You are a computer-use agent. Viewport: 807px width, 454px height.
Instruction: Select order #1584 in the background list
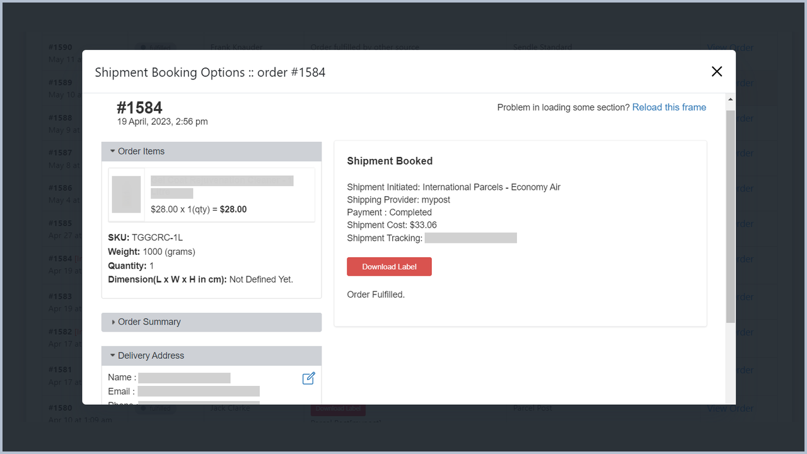click(59, 258)
